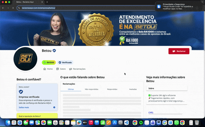Image resolution: width=205 pixels, height=127 pixels.
Task: Click the Saiba mais link
Action: (24, 107)
